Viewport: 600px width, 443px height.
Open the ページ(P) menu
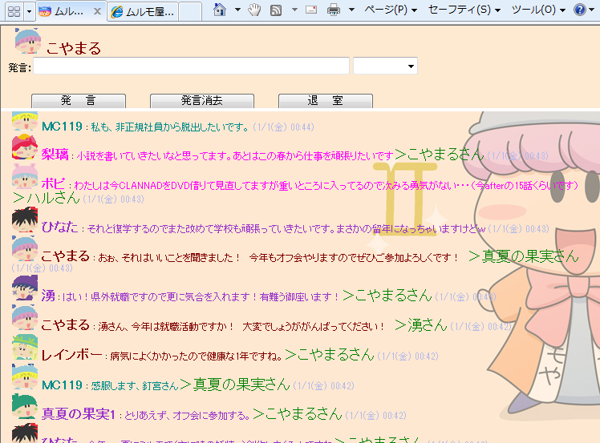391,9
